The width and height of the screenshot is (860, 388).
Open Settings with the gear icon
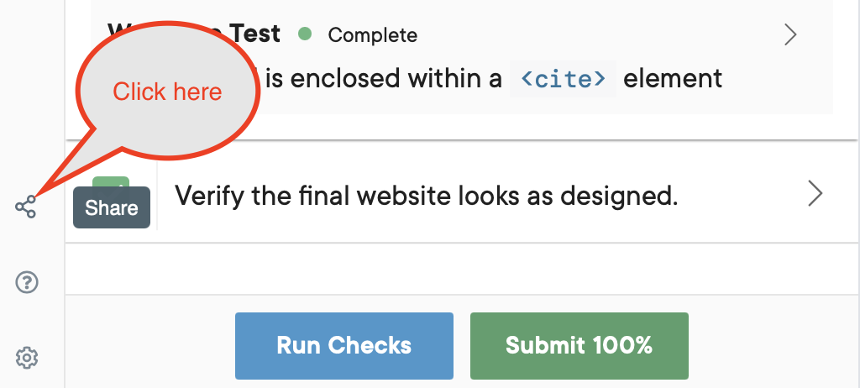coord(27,359)
